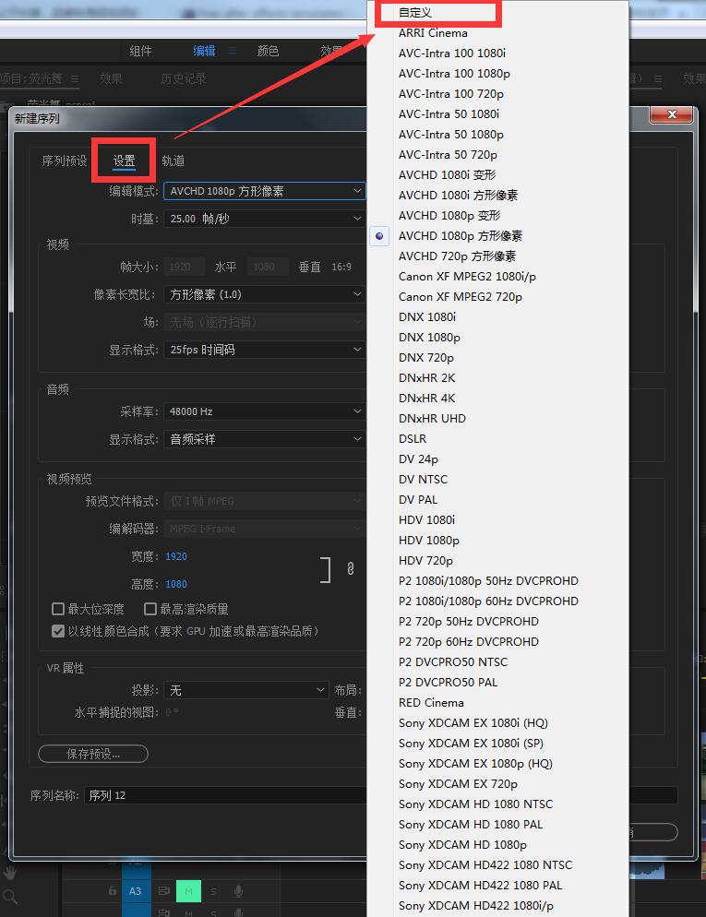Viewport: 706px width, 917px height.
Task: Switch to the 轨道 tab
Action: coord(174,161)
